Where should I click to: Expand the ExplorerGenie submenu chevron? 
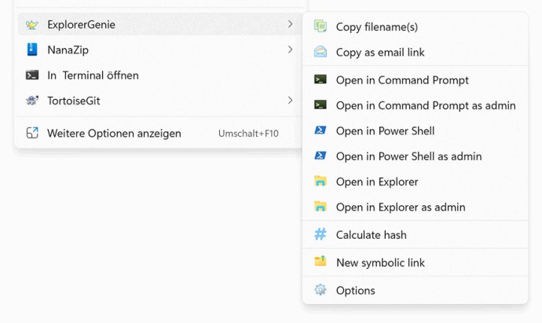pyautogui.click(x=290, y=24)
